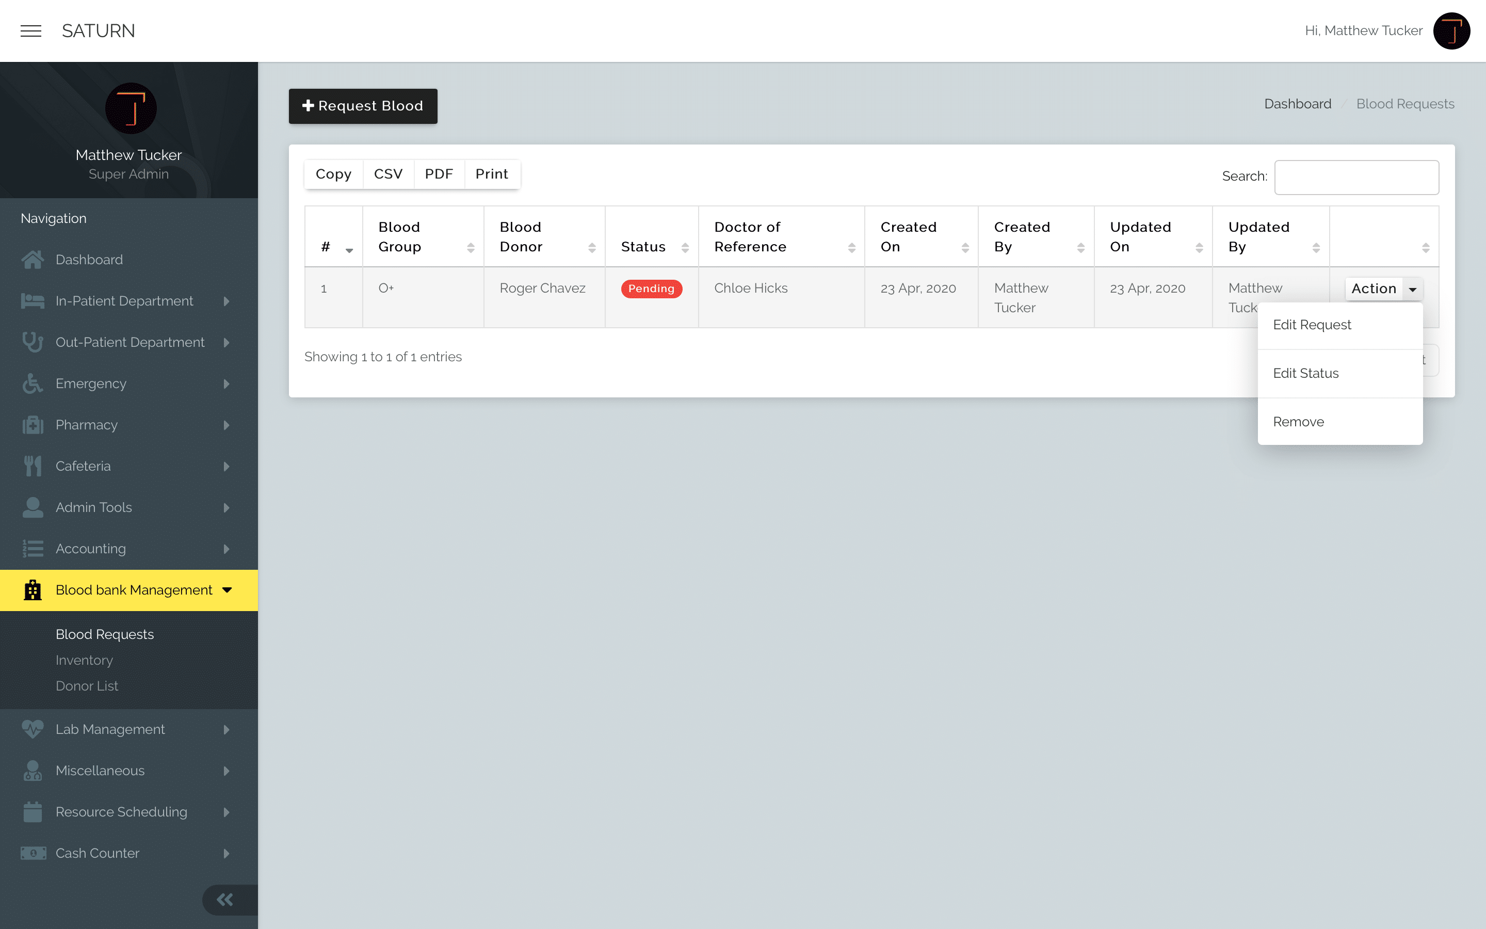Click the Dashboard home icon in sidebar

[x=33, y=260]
